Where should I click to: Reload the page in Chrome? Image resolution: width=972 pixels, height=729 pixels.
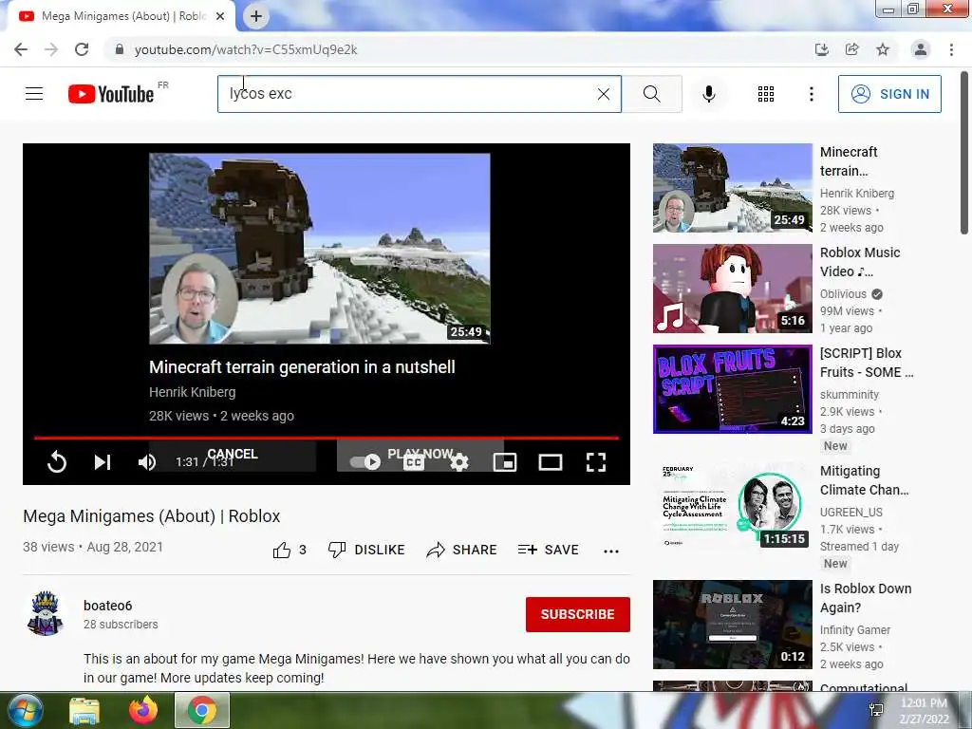(x=82, y=49)
